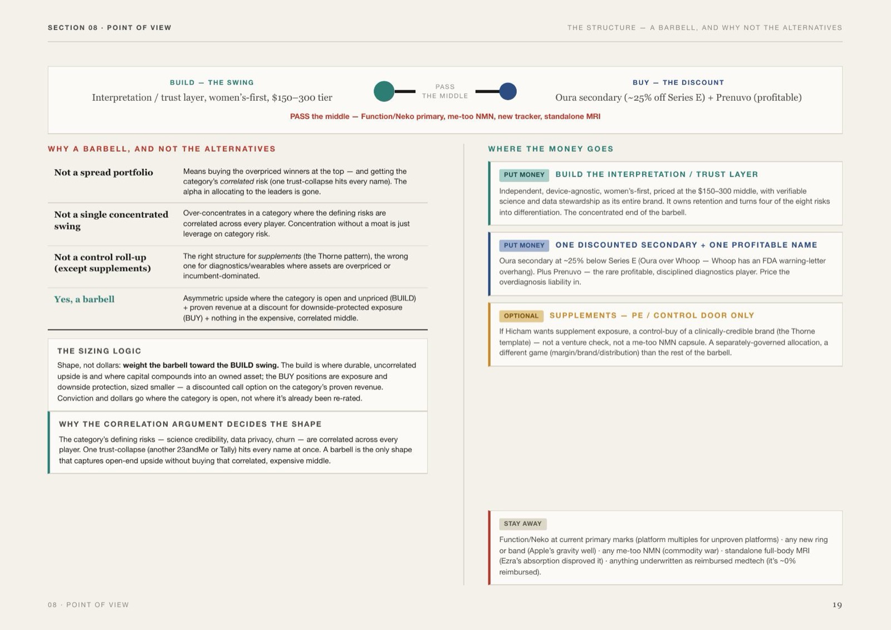Click the teal PUT MONEY badge
This screenshot has width=891, height=630.
pos(524,175)
